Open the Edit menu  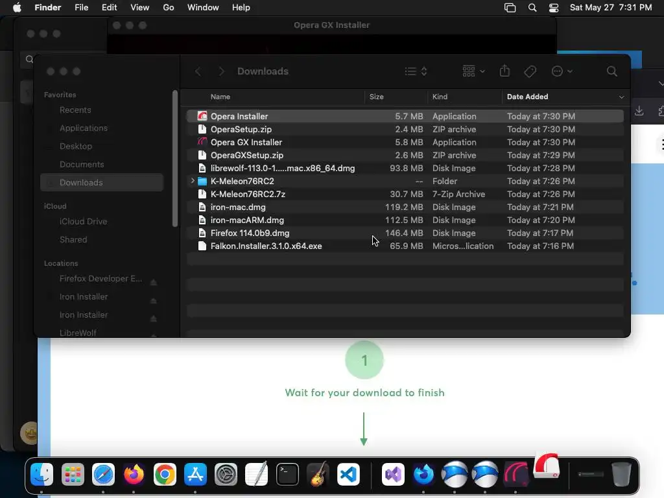coord(109,8)
